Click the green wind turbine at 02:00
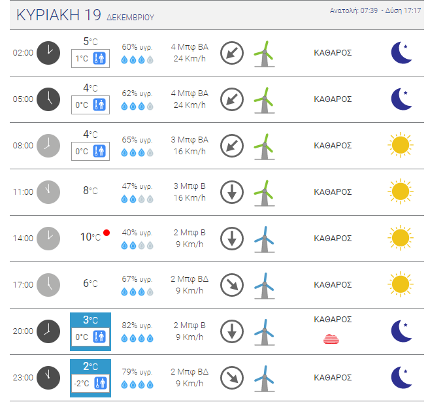 pos(264,54)
